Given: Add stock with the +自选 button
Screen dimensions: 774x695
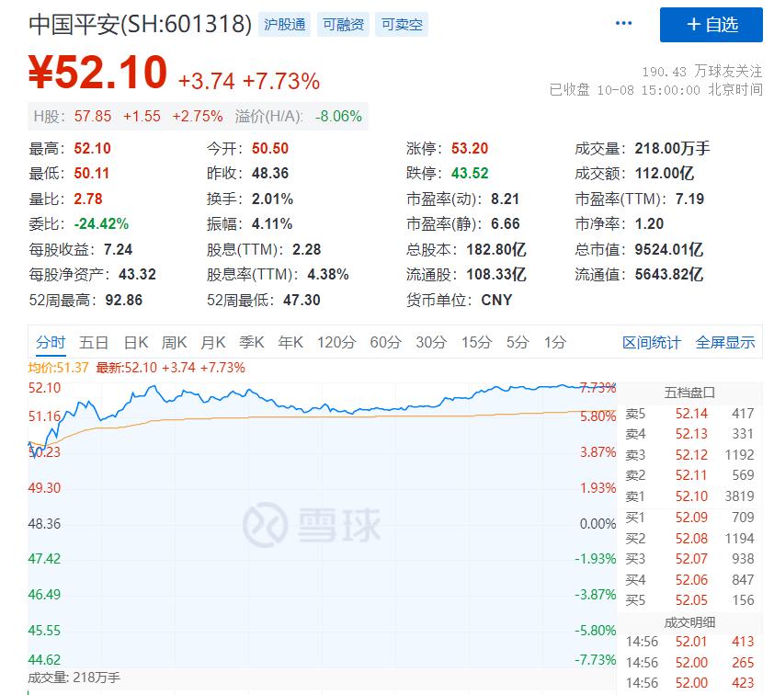Looking at the screenshot, I should 711,25.
